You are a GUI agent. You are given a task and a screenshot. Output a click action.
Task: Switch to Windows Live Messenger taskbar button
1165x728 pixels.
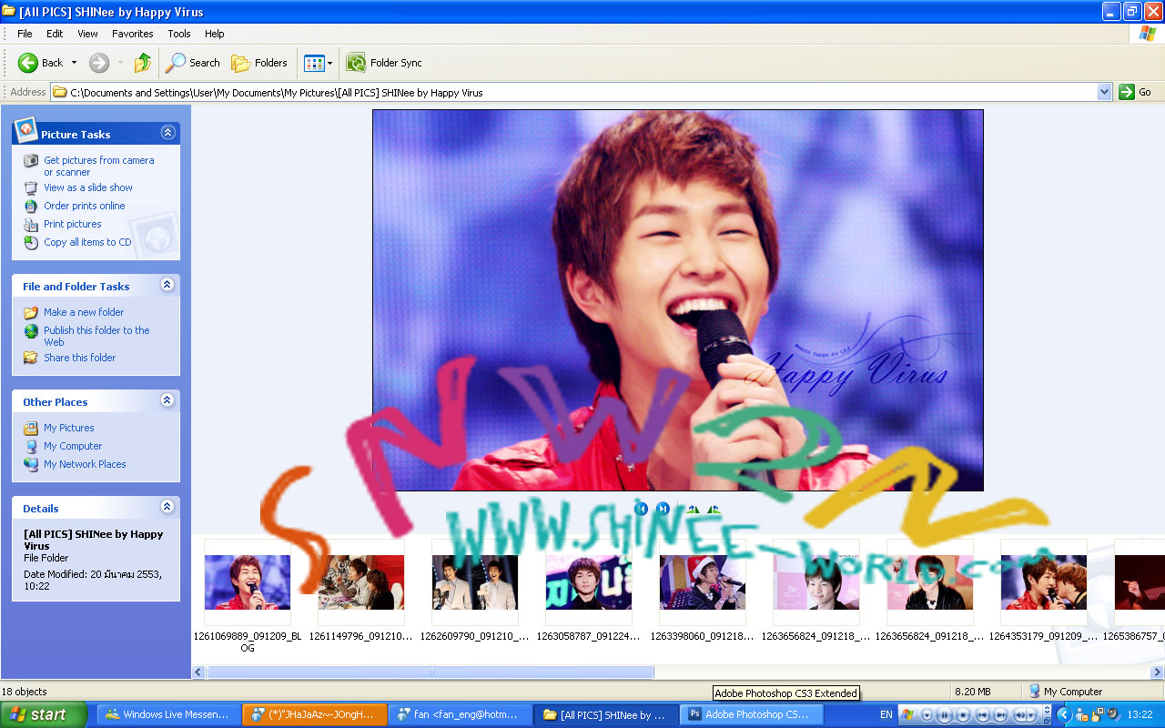[168, 714]
